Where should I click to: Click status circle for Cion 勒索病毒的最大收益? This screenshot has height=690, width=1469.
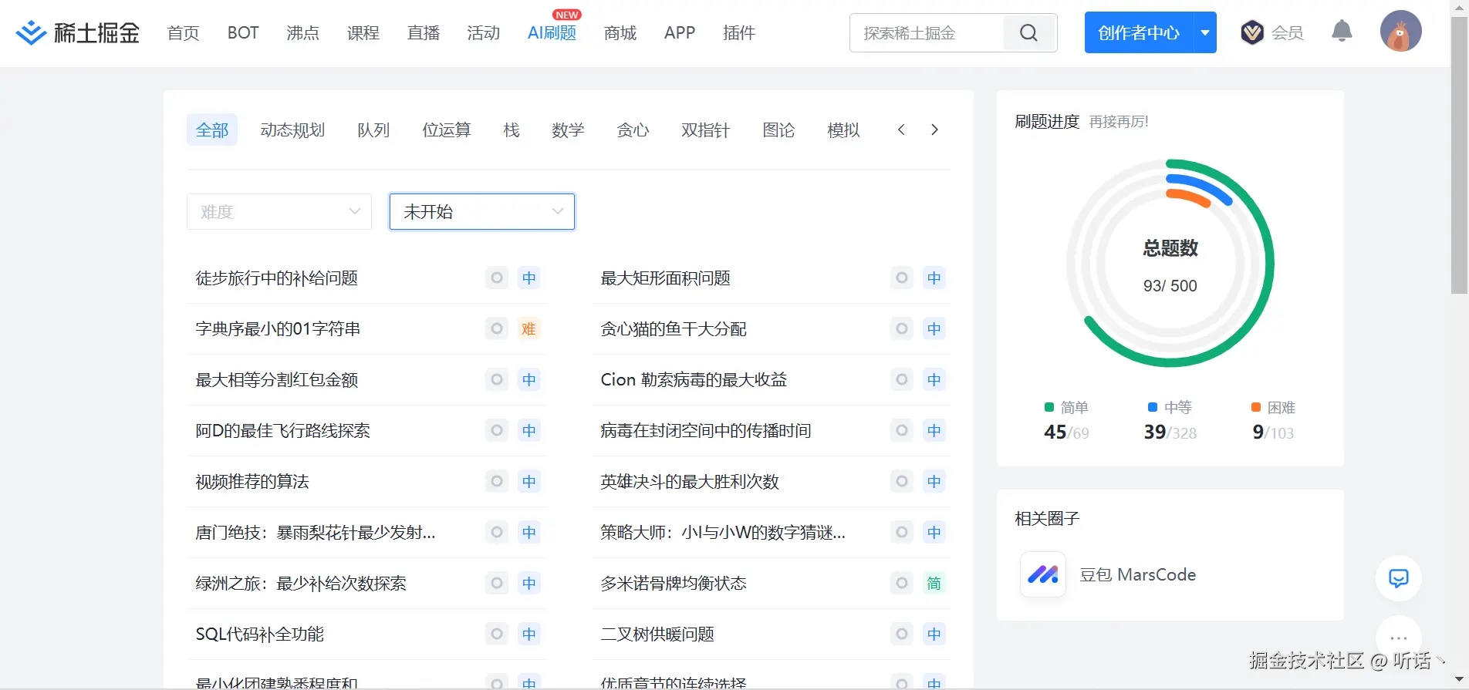pyautogui.click(x=902, y=379)
